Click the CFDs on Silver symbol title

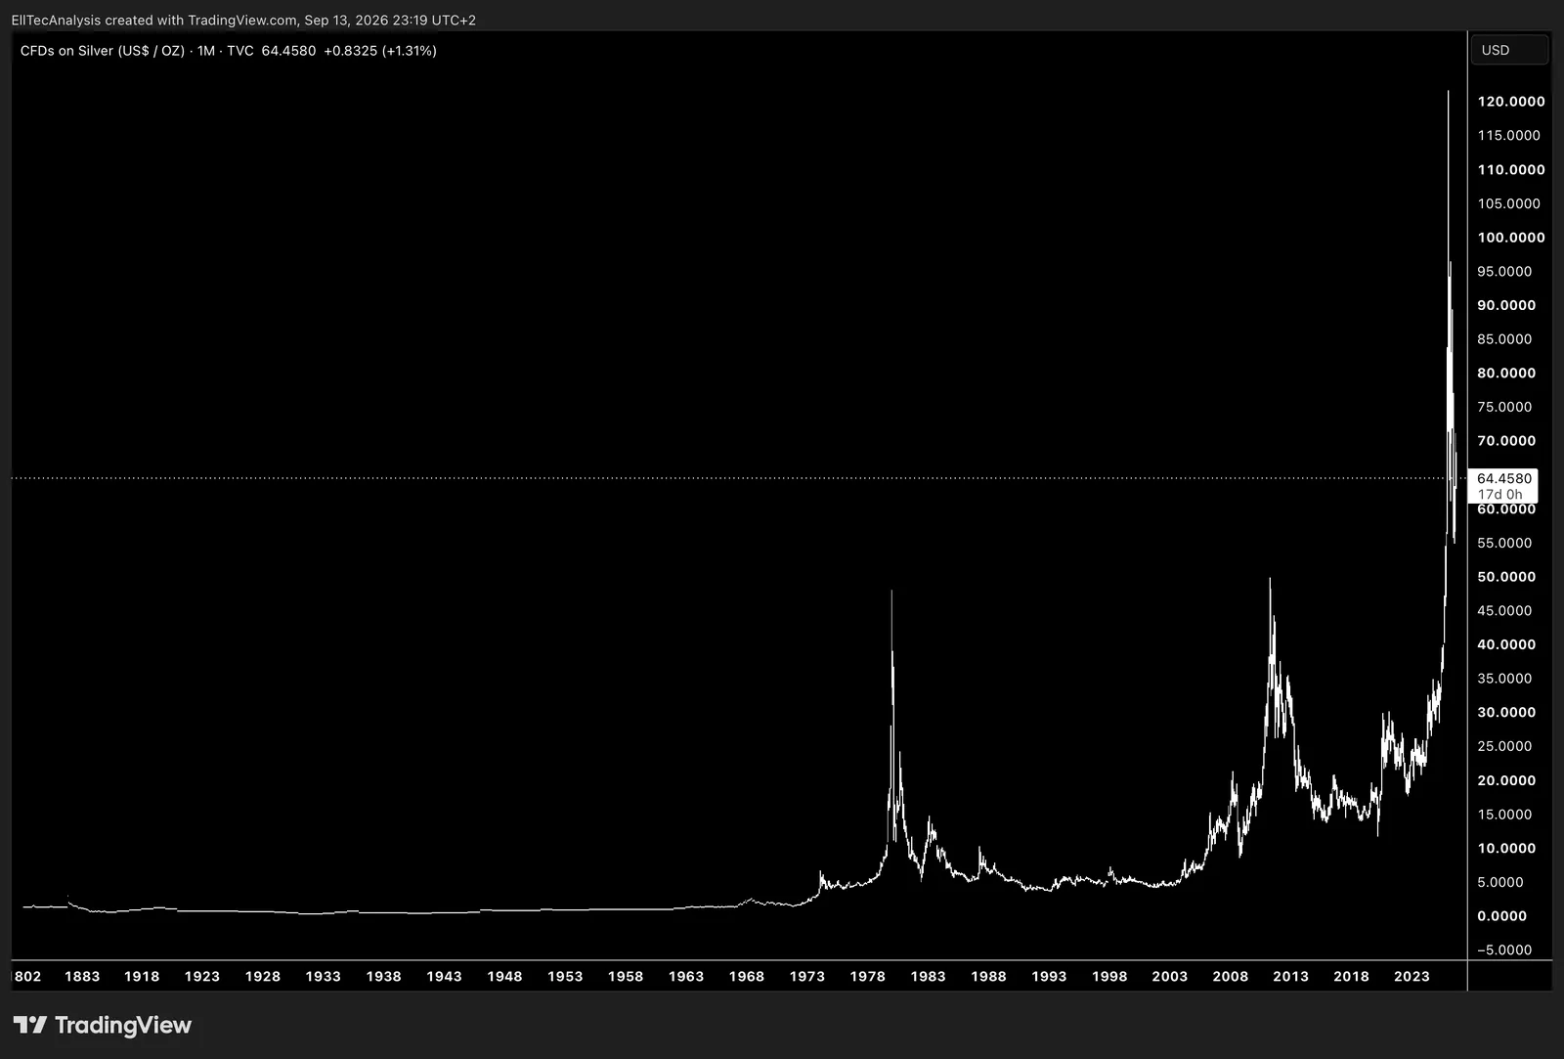click(103, 51)
